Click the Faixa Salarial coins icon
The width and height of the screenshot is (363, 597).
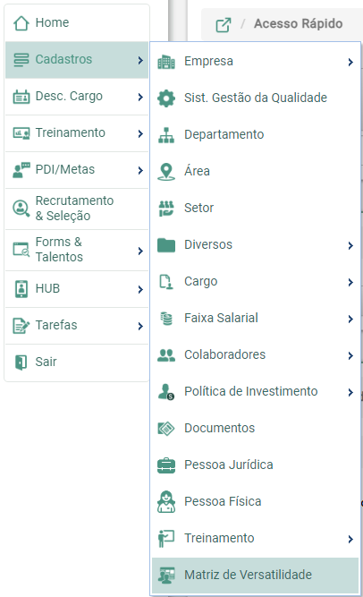[166, 319]
